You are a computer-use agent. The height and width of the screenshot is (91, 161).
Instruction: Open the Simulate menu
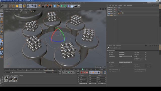click(x=33, y=3)
